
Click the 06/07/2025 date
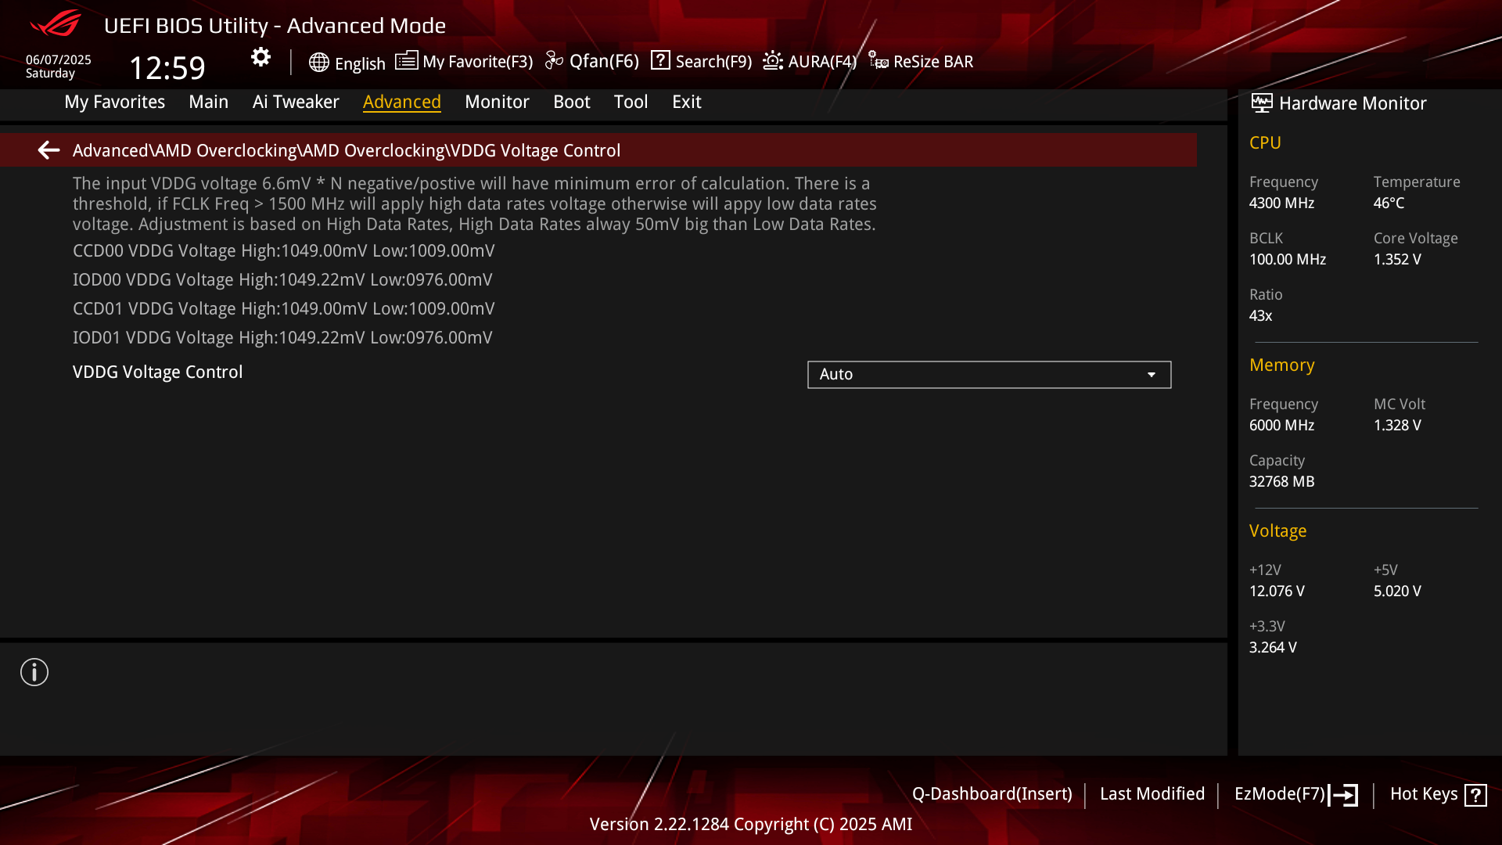[x=59, y=59]
